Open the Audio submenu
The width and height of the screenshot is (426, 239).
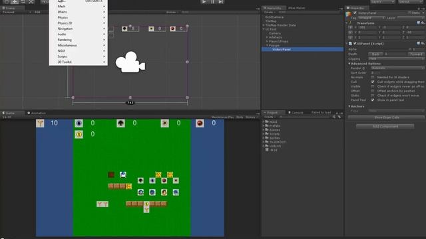pyautogui.click(x=79, y=34)
